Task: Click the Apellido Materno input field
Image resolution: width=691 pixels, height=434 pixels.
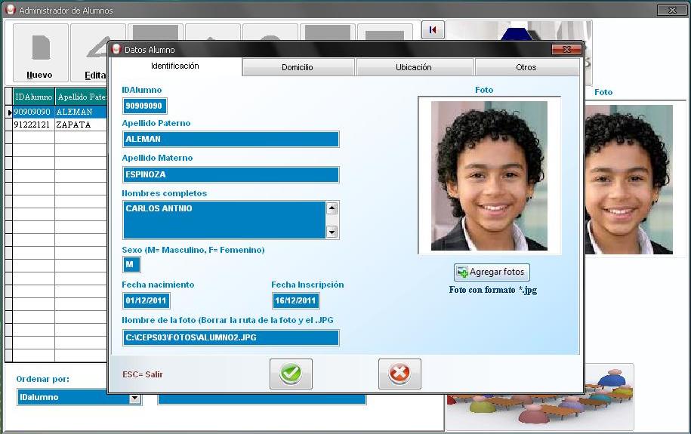Action: click(230, 174)
